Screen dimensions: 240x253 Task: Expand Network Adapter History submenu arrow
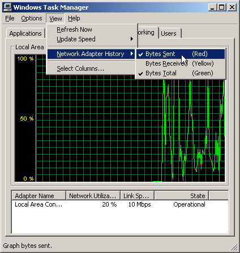[x=132, y=54]
